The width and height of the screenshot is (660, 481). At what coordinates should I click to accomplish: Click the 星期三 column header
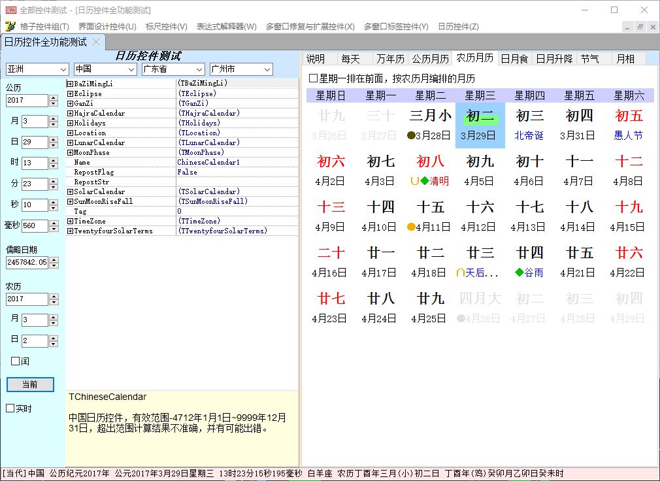(x=480, y=95)
